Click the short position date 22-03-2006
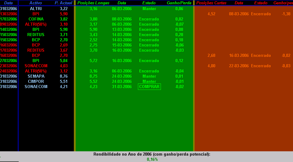Viewport: 293px width, 162px height. (239, 66)
